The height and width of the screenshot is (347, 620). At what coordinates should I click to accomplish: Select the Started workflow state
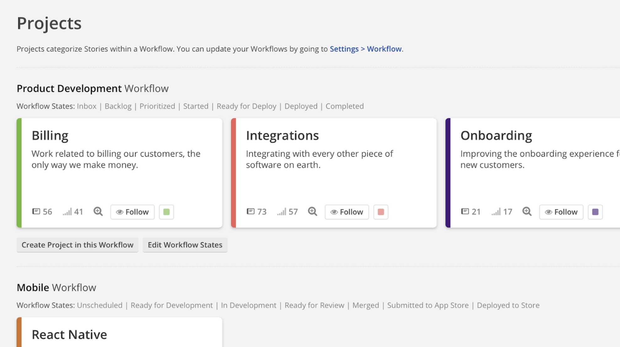coord(196,106)
